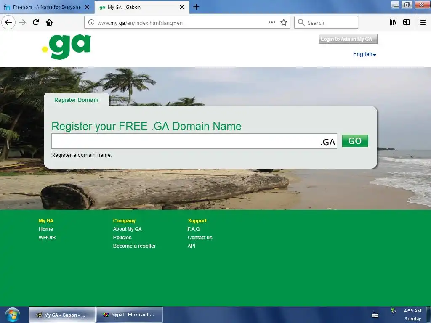Viewport: 431px width, 323px height.
Task: Click the Support footer heading
Action: click(197, 220)
